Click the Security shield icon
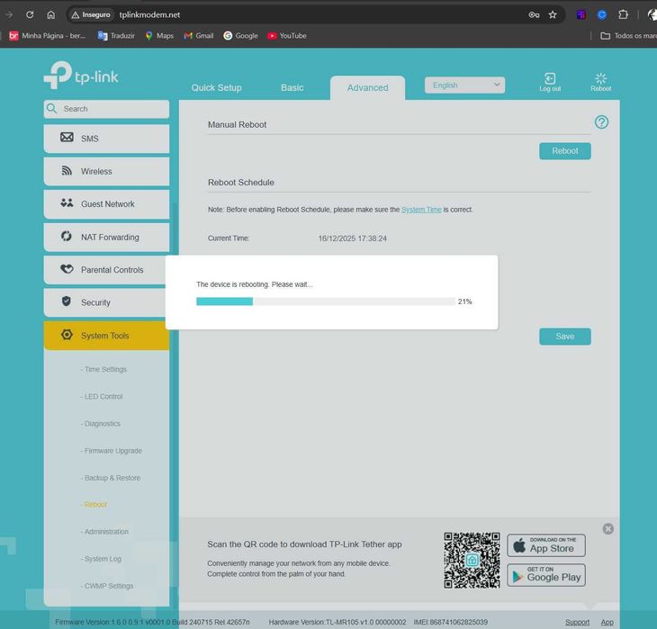 coord(67,301)
